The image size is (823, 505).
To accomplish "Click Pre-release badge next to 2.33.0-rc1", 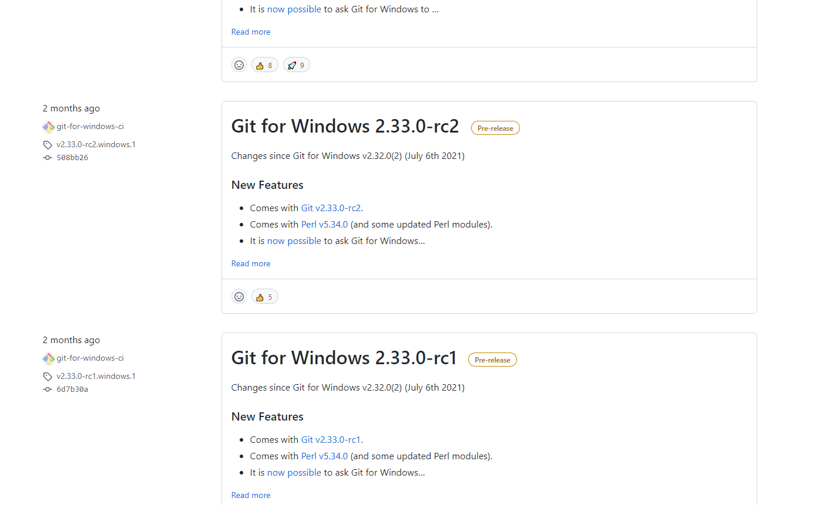I will (x=492, y=360).
